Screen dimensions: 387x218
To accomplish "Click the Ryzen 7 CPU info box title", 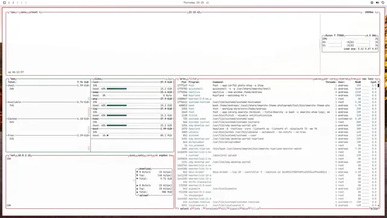I will [x=334, y=36].
